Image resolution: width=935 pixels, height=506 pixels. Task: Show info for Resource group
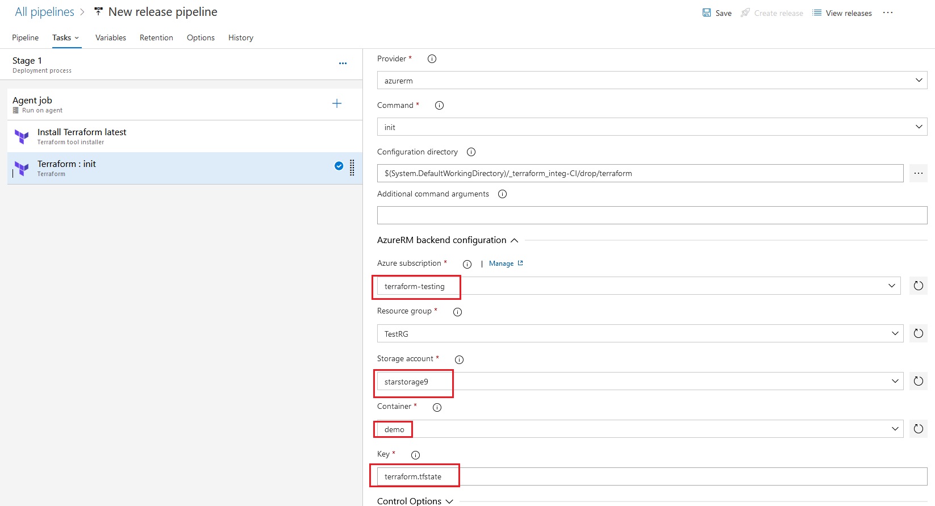457,312
